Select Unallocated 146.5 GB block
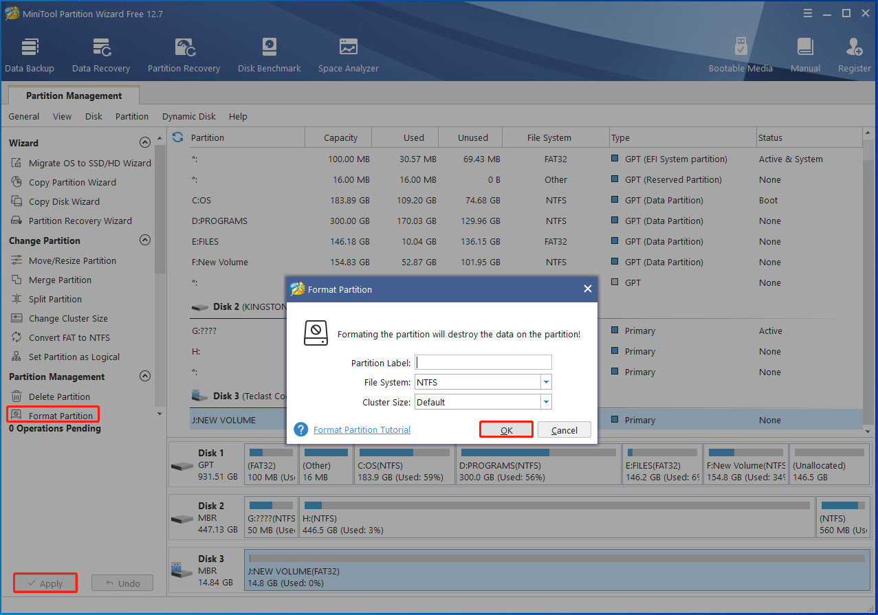 (828, 465)
